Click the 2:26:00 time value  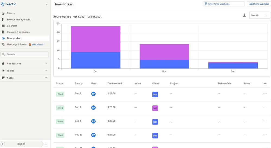coord(111,94)
